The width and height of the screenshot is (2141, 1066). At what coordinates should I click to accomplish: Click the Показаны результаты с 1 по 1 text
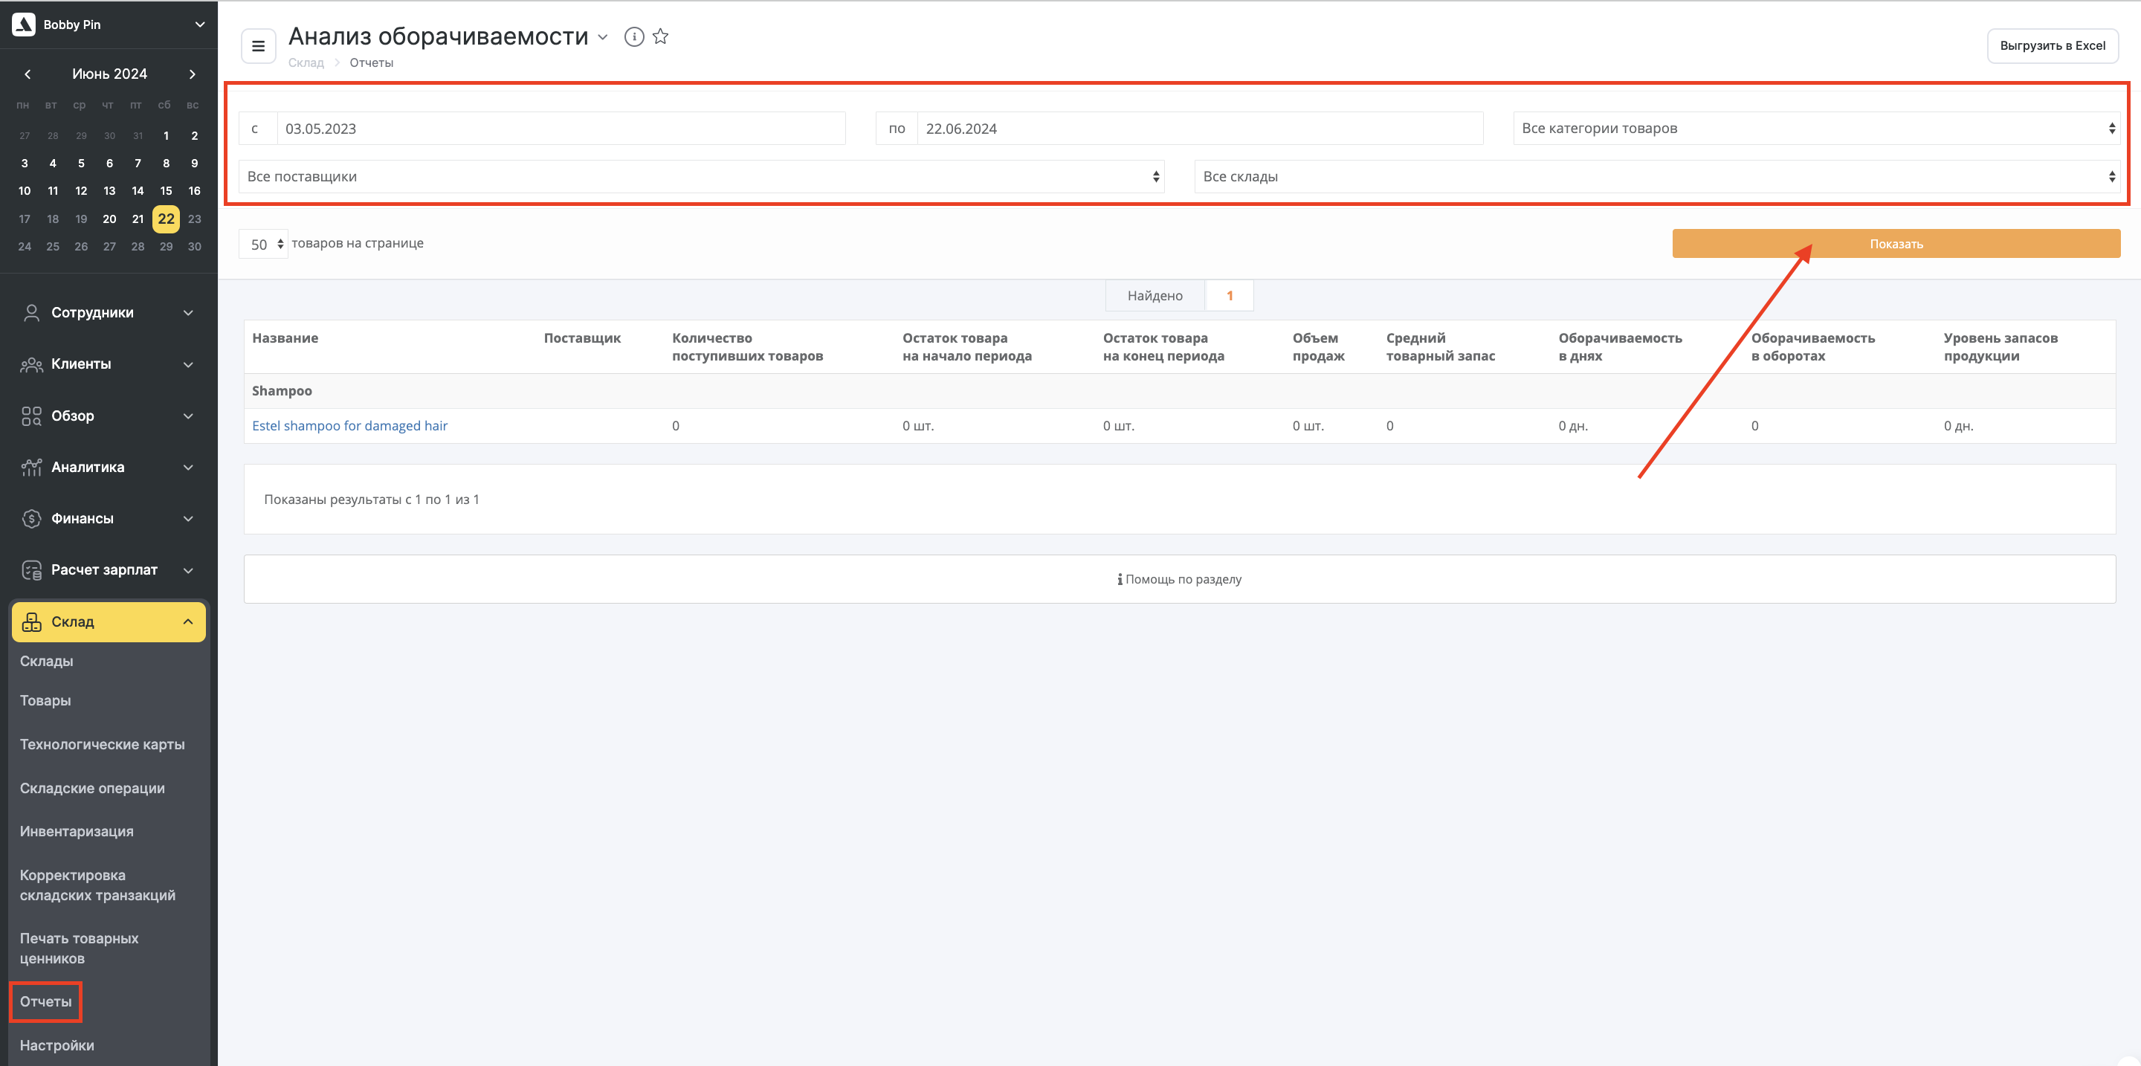[372, 500]
